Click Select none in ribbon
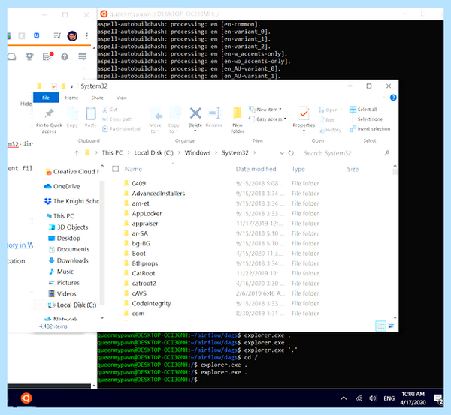 coord(366,119)
